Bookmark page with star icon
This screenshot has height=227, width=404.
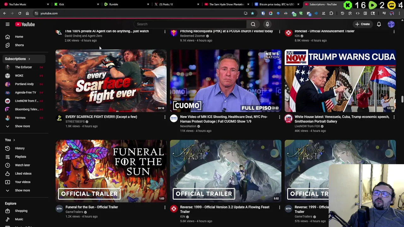252,13
